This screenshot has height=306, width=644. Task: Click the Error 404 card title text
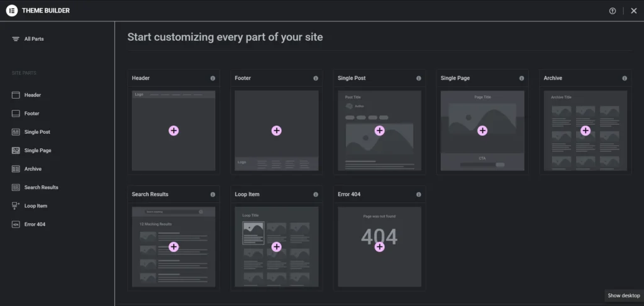349,194
